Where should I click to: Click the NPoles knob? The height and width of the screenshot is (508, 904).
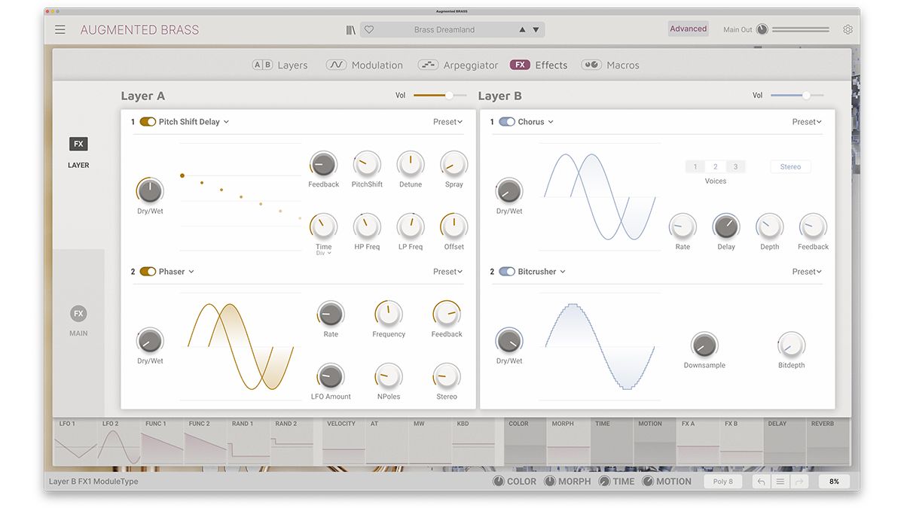coord(389,376)
